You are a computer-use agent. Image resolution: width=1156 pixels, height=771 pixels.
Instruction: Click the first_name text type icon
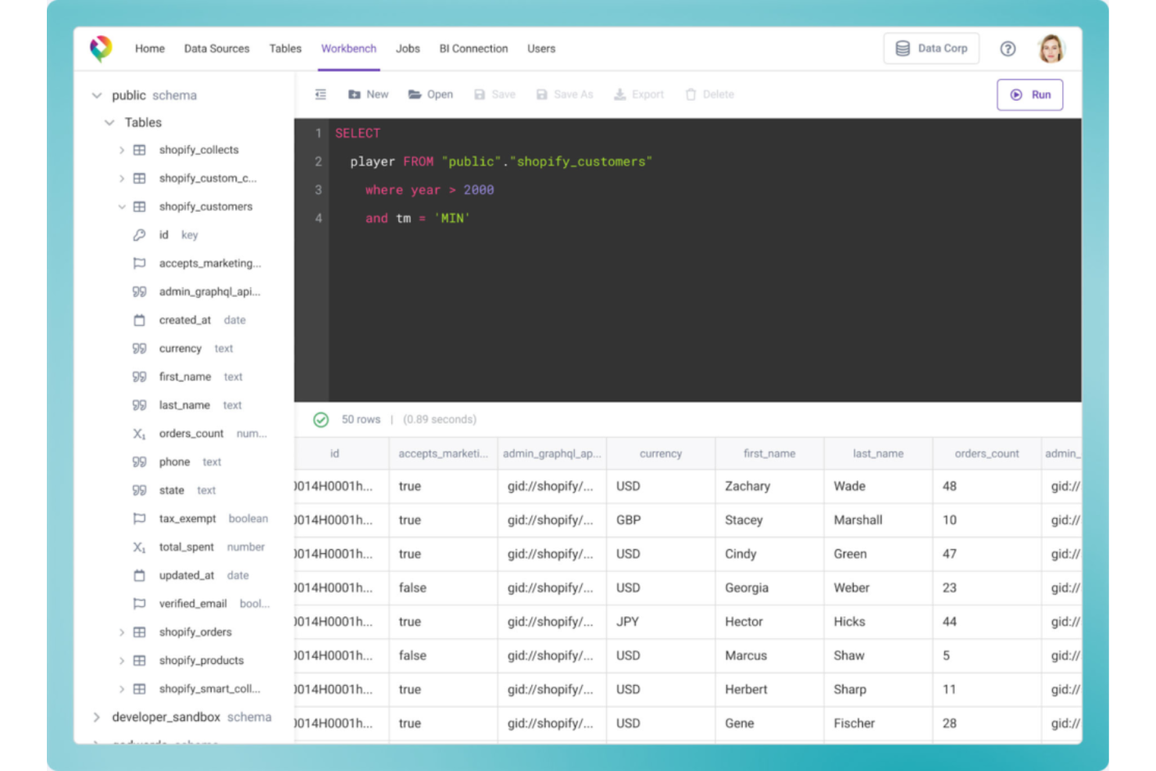[x=139, y=377]
